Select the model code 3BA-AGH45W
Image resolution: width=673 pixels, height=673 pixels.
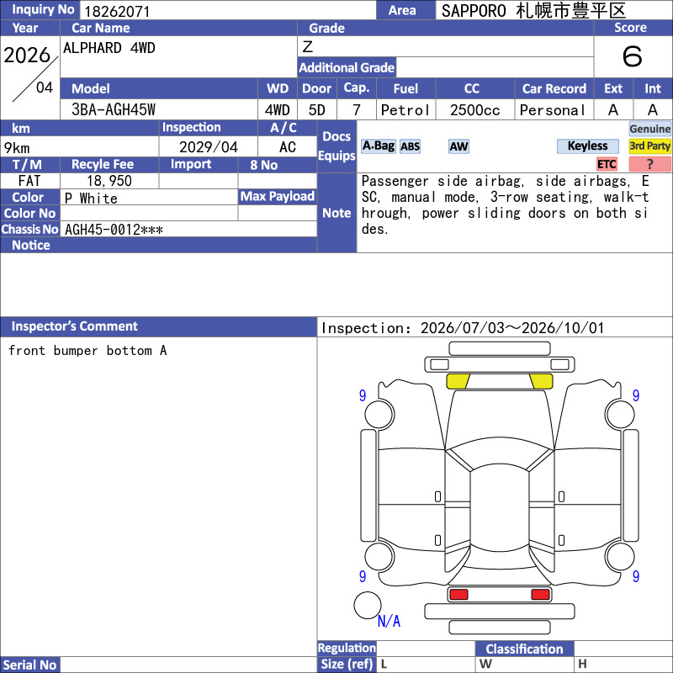pyautogui.click(x=114, y=110)
